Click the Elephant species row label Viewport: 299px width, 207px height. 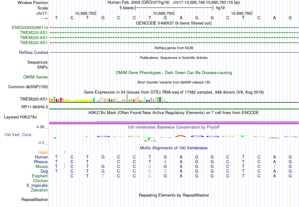tap(40, 176)
